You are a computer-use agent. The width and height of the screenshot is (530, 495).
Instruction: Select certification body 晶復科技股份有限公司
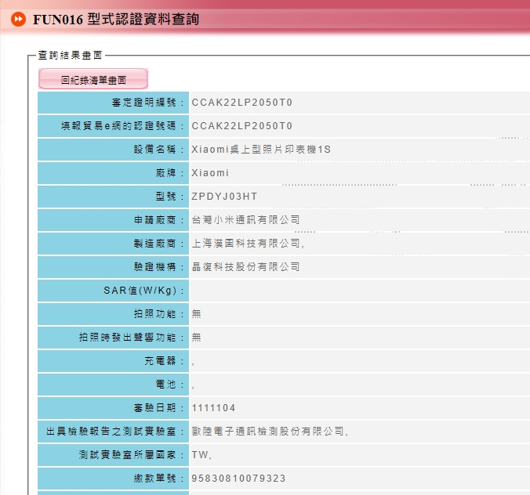coord(245,267)
